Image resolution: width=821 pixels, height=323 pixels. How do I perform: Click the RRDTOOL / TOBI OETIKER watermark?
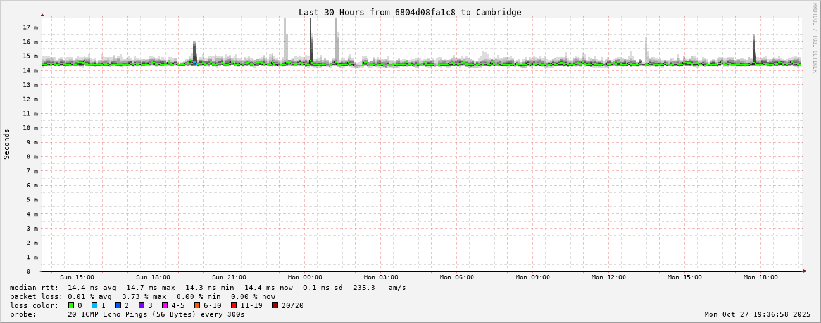point(815,38)
